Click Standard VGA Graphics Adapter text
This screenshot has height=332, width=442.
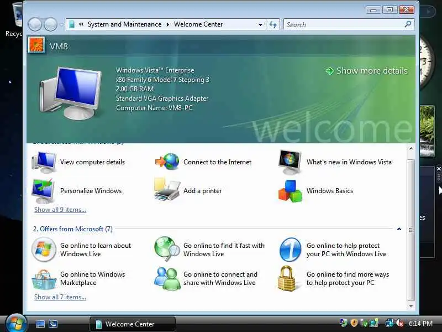point(162,98)
